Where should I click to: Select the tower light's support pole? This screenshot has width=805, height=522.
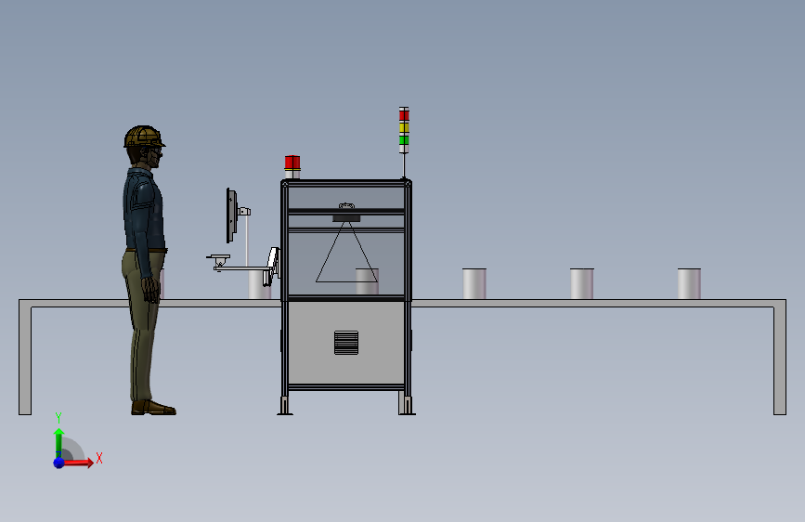[x=404, y=166]
